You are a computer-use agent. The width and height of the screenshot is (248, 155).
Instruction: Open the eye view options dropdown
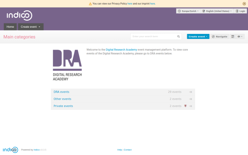[x=240, y=36]
